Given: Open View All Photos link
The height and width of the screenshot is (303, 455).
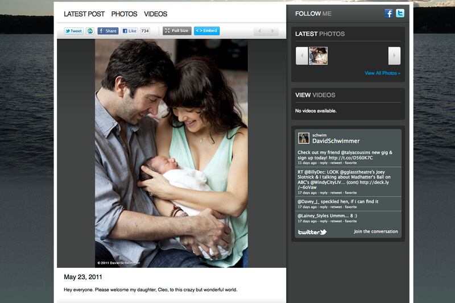Looking at the screenshot, I should (382, 73).
